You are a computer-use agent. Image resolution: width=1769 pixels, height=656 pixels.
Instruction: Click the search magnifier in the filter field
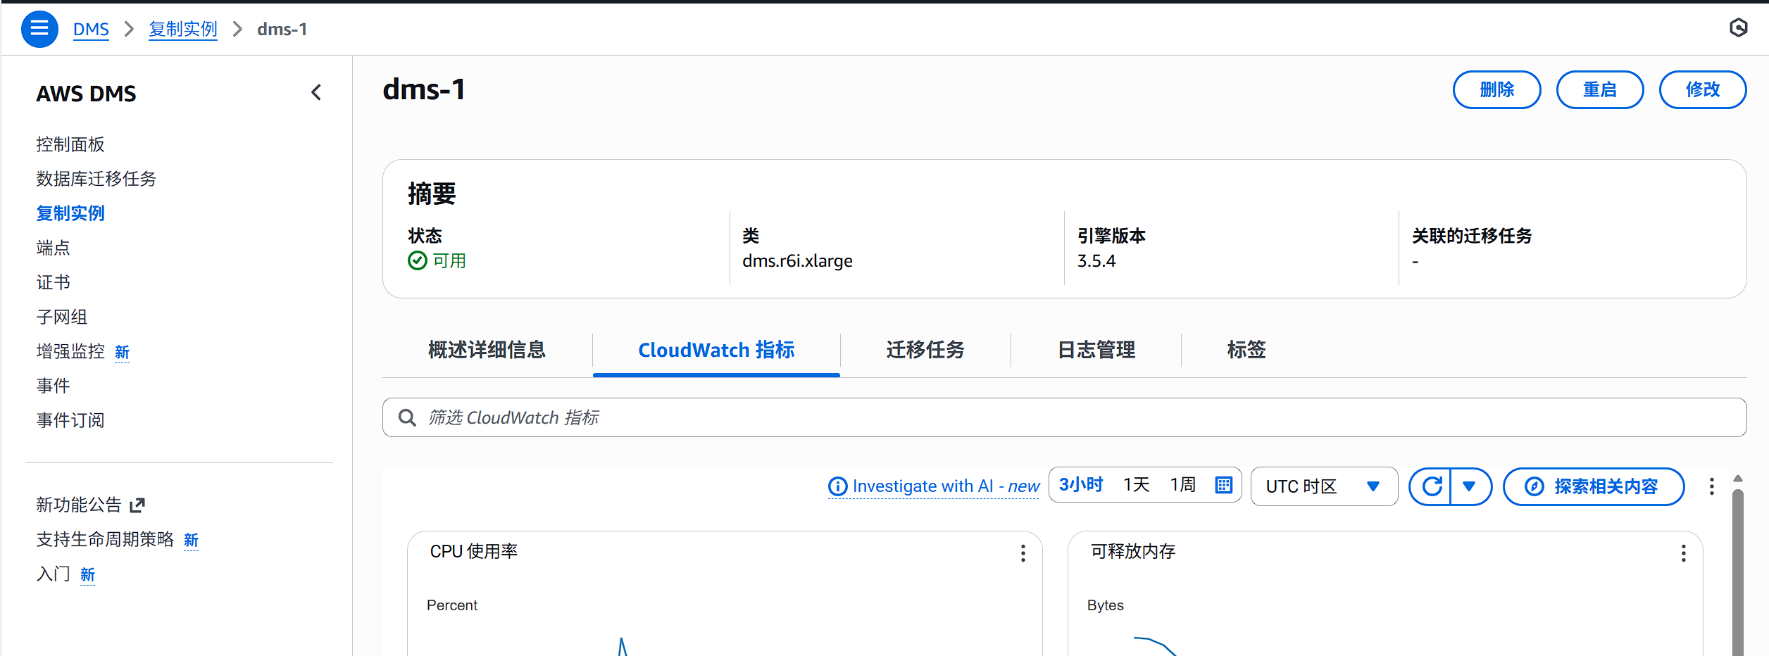click(x=406, y=417)
